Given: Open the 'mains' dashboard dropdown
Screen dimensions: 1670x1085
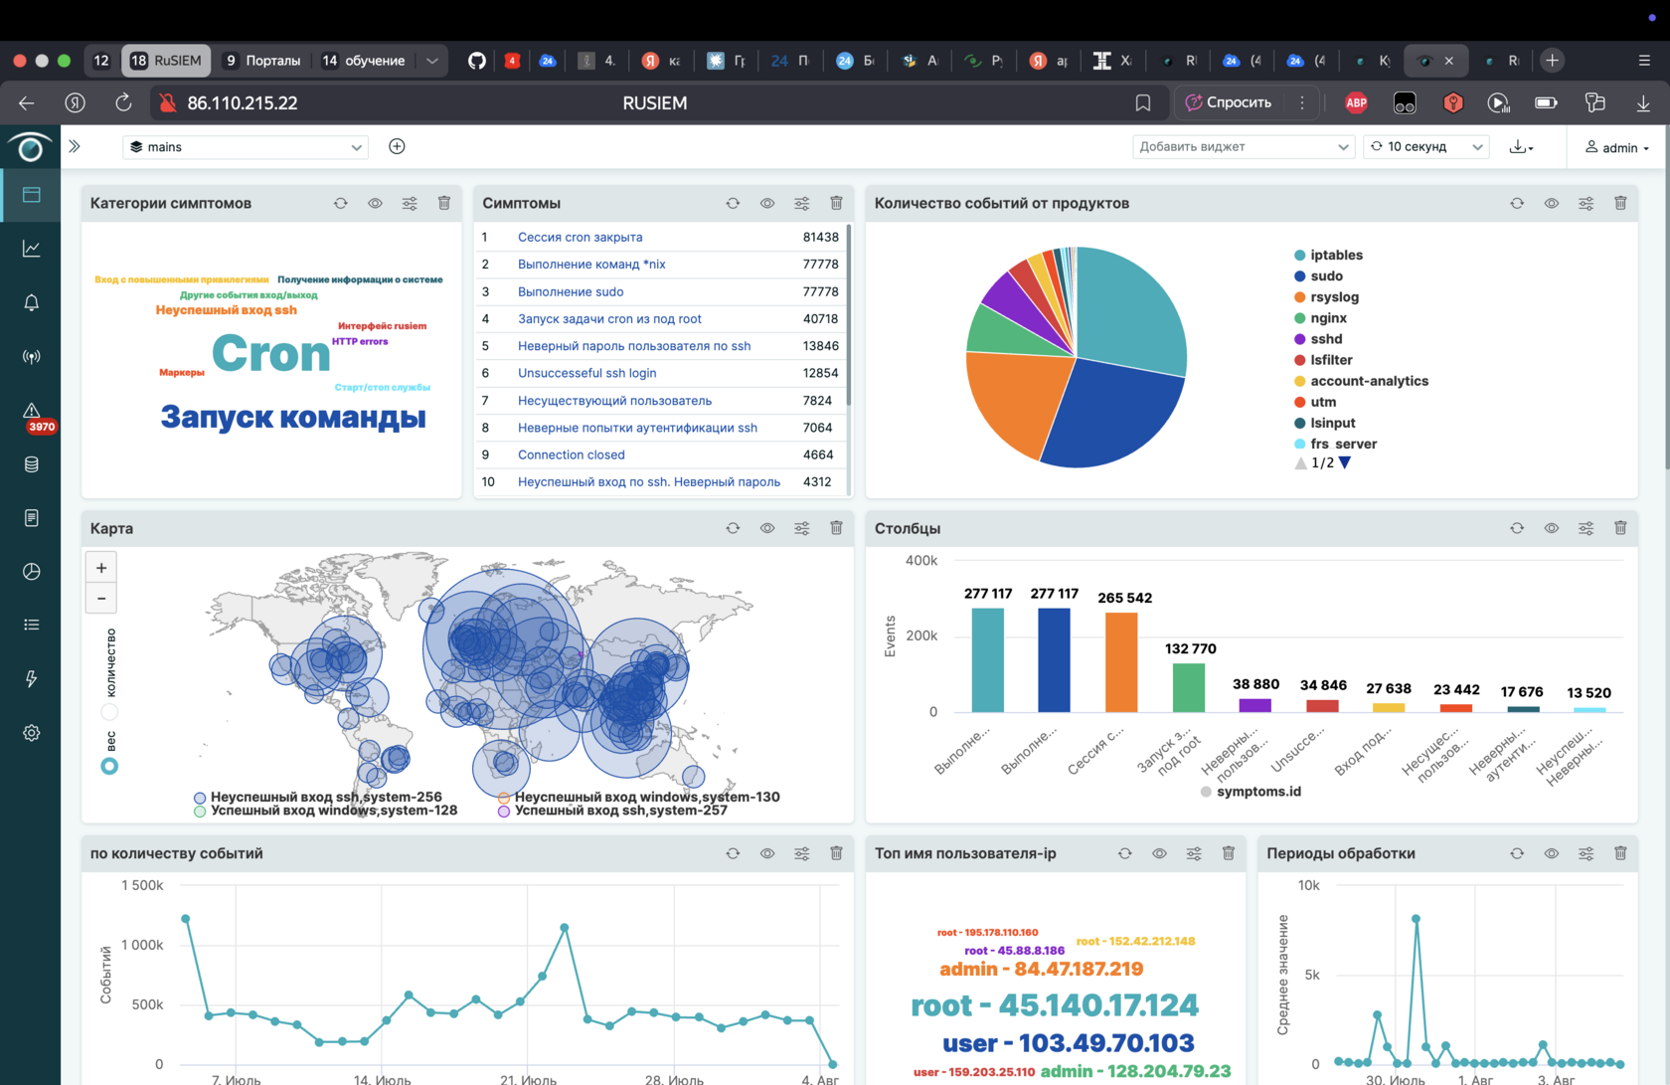Looking at the screenshot, I should [246, 146].
